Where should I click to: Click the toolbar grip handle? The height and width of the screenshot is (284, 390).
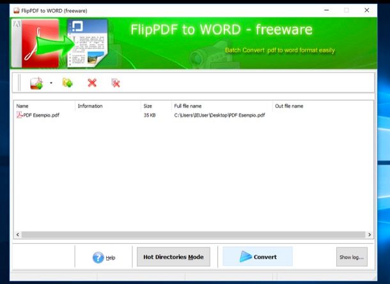19,82
